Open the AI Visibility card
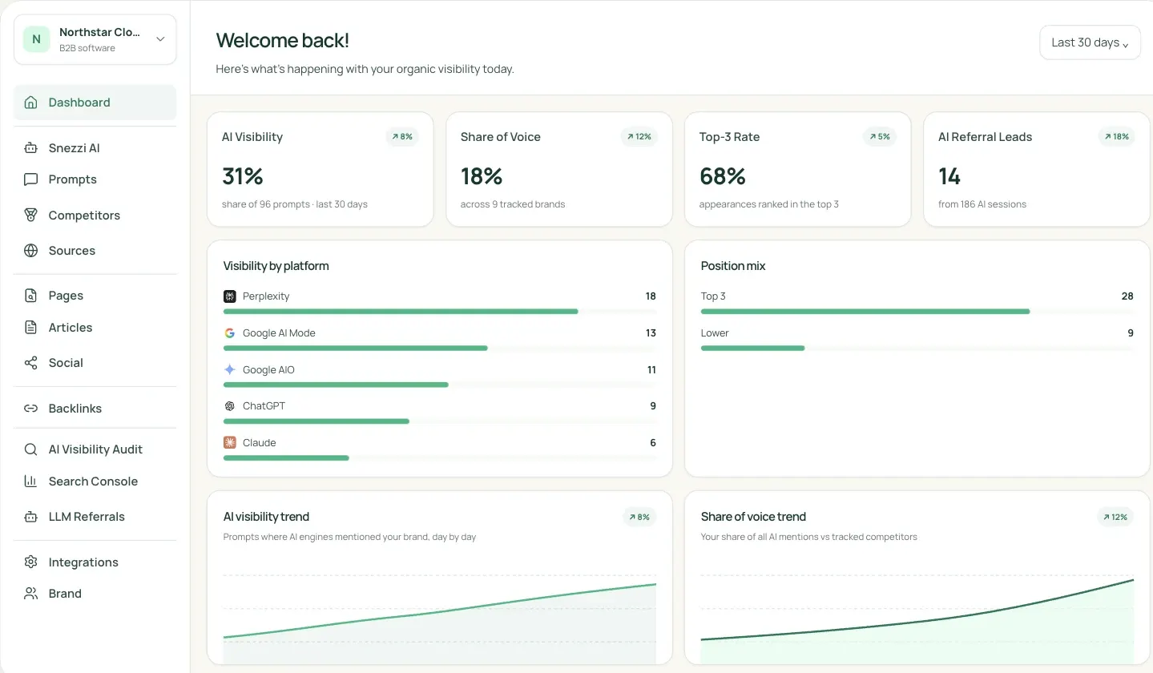1153x673 pixels. click(x=321, y=169)
